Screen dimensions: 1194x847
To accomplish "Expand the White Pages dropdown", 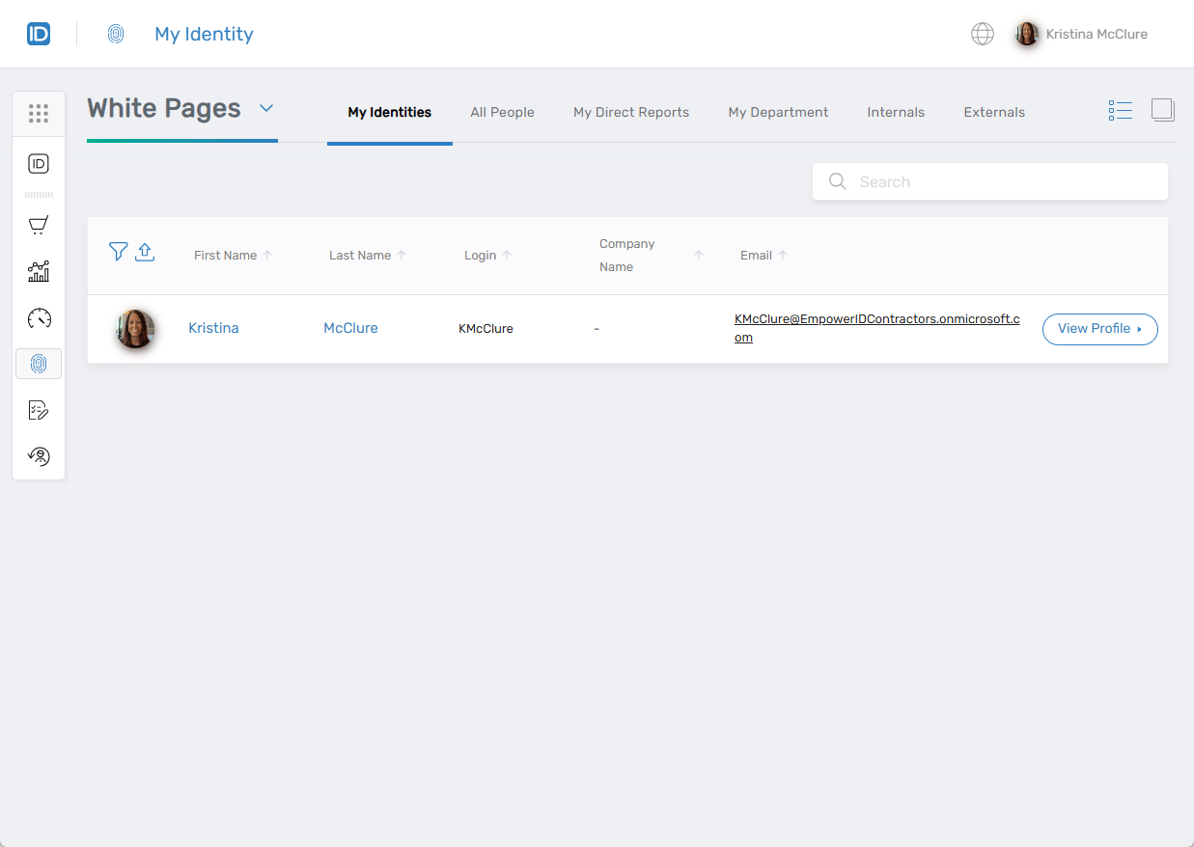I will 267,109.
